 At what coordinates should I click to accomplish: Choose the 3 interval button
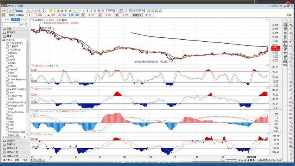87,11
